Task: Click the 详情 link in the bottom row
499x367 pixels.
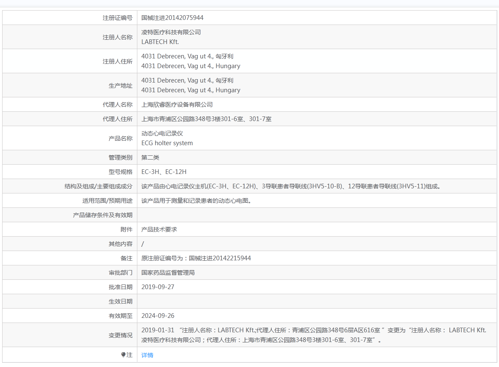Action: pyautogui.click(x=147, y=355)
